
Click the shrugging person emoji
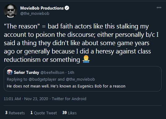[x=86, y=59]
